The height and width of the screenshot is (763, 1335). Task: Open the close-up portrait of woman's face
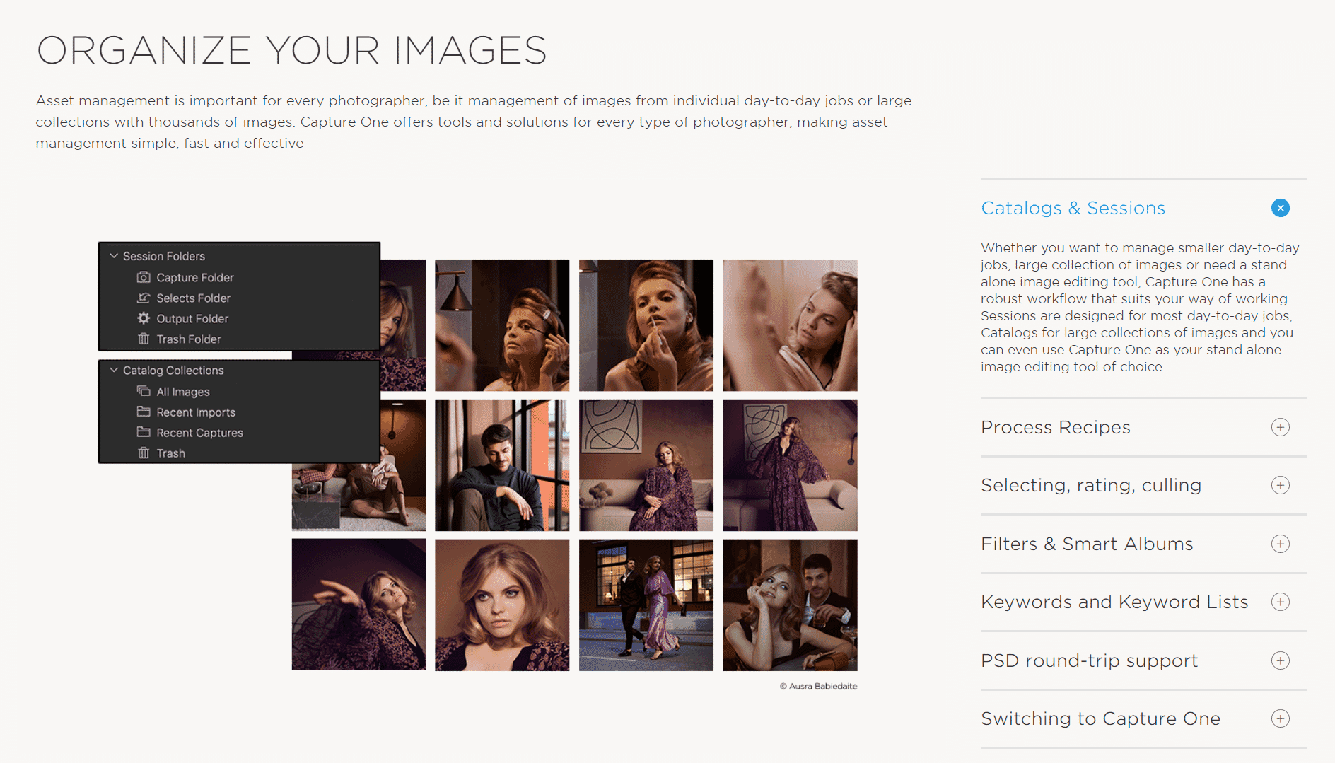click(x=502, y=605)
